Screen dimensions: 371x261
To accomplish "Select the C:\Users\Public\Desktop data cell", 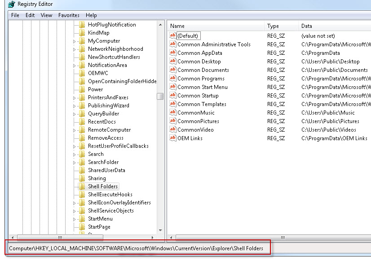I will [x=330, y=62].
